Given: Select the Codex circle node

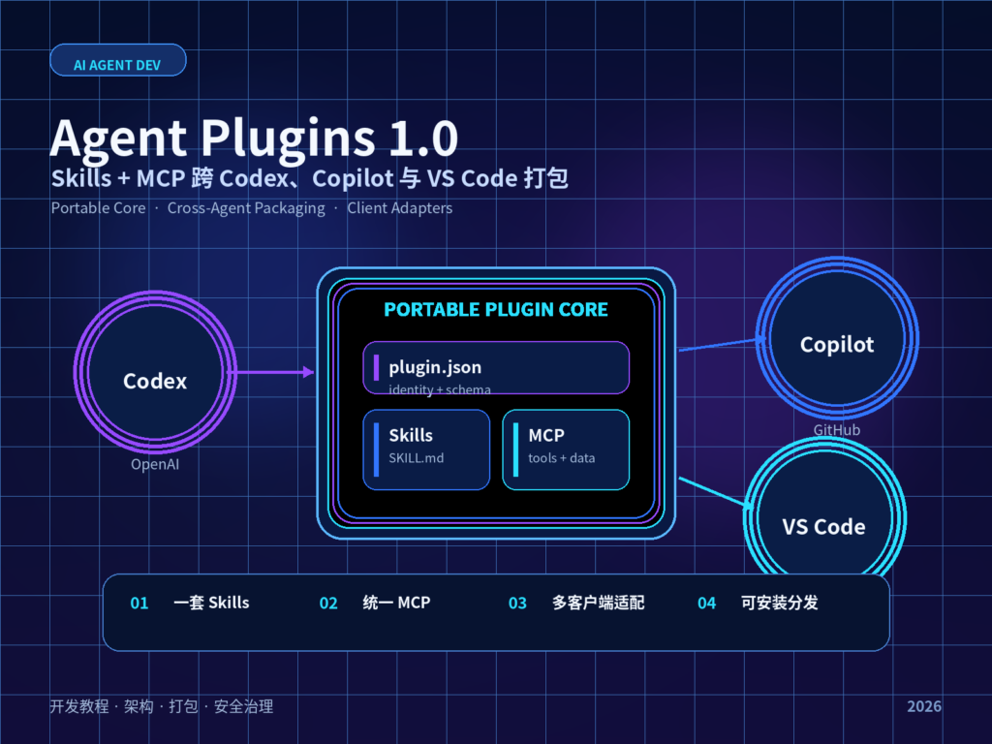Looking at the screenshot, I should (x=155, y=372).
